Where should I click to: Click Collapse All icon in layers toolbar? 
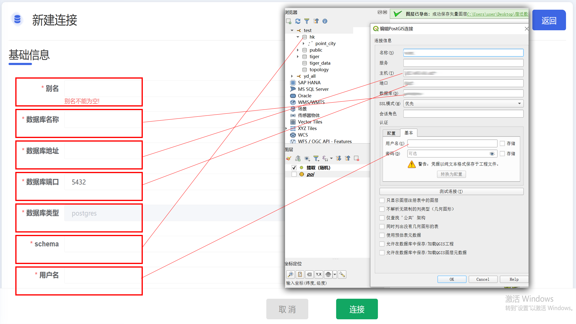(347, 158)
